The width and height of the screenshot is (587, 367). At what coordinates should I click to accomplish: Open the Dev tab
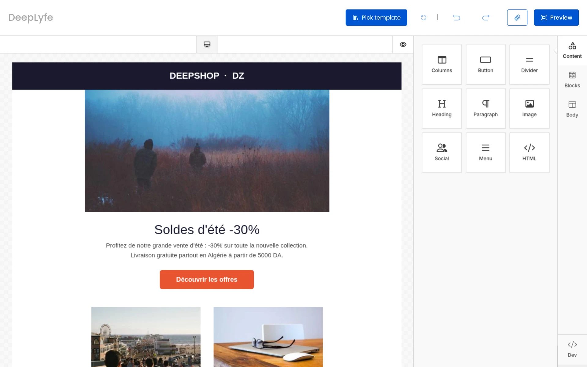[572, 349]
